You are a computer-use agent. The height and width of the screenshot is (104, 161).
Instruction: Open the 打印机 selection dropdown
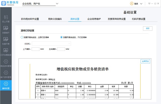coord(52,44)
